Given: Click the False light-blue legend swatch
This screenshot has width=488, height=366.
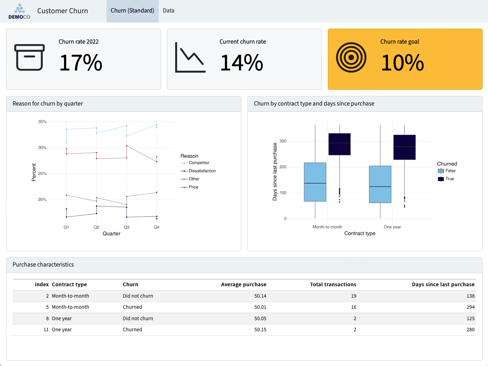Looking at the screenshot, I should [441, 171].
